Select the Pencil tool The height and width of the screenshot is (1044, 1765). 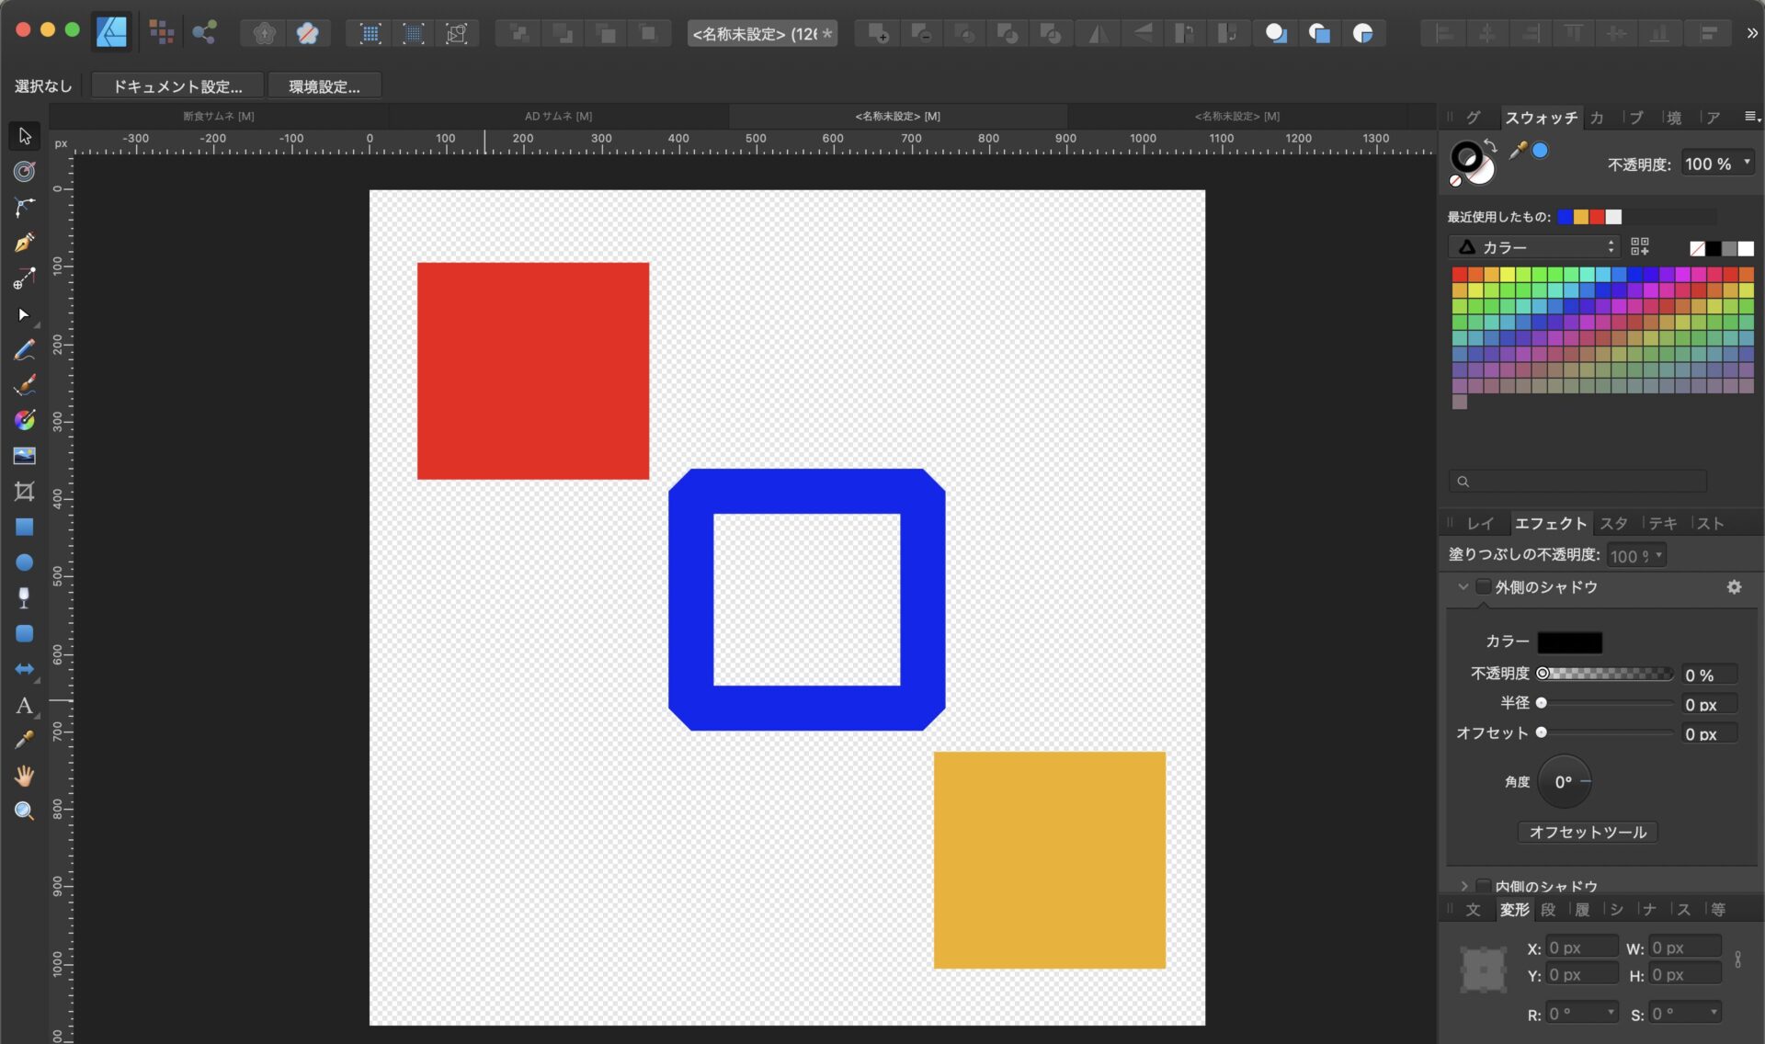click(x=25, y=350)
